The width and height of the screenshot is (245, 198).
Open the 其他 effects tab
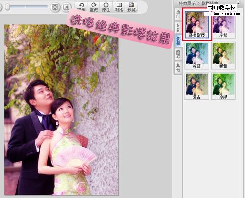click(178, 68)
